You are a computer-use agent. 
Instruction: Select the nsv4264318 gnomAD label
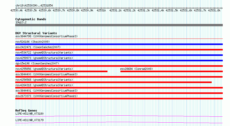pos(44,85)
